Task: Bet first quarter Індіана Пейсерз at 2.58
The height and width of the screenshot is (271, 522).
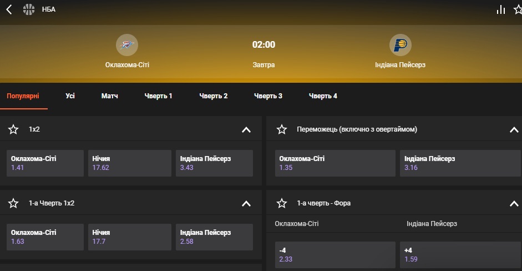Action: pyautogui.click(x=214, y=237)
